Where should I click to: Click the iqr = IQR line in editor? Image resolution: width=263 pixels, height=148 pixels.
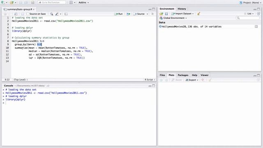[57, 58]
